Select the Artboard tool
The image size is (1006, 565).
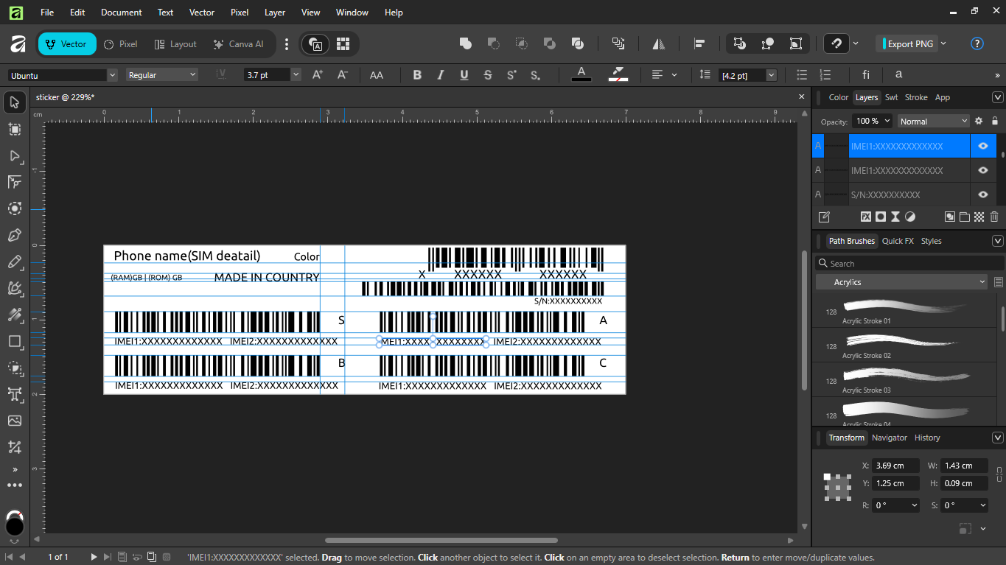tap(15, 129)
